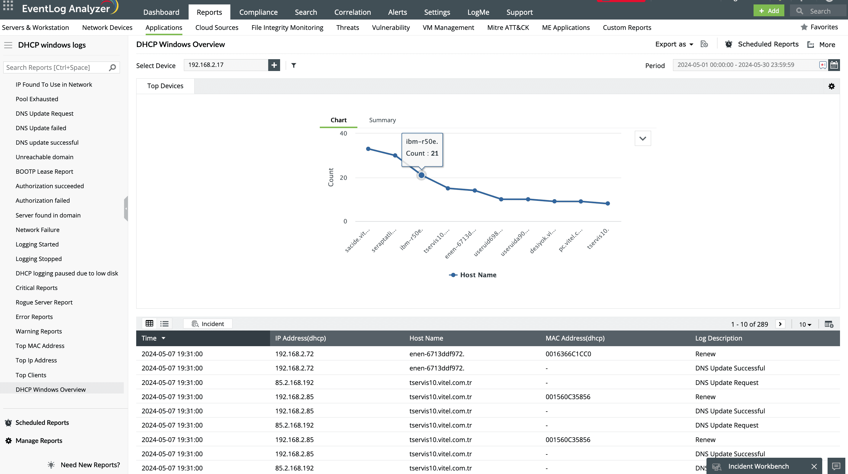The width and height of the screenshot is (848, 474).
Task: Open the chat icon at bottom right
Action: coord(836,466)
